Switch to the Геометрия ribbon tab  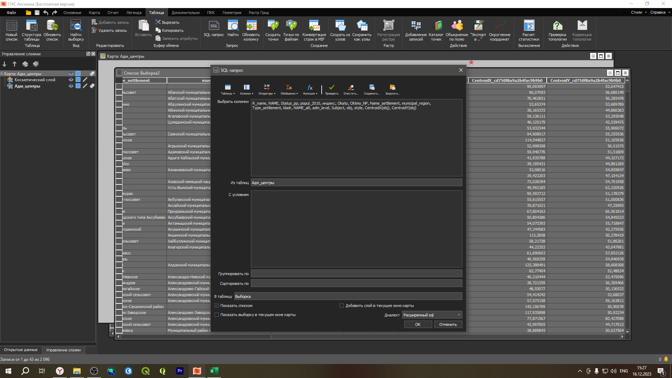click(232, 13)
